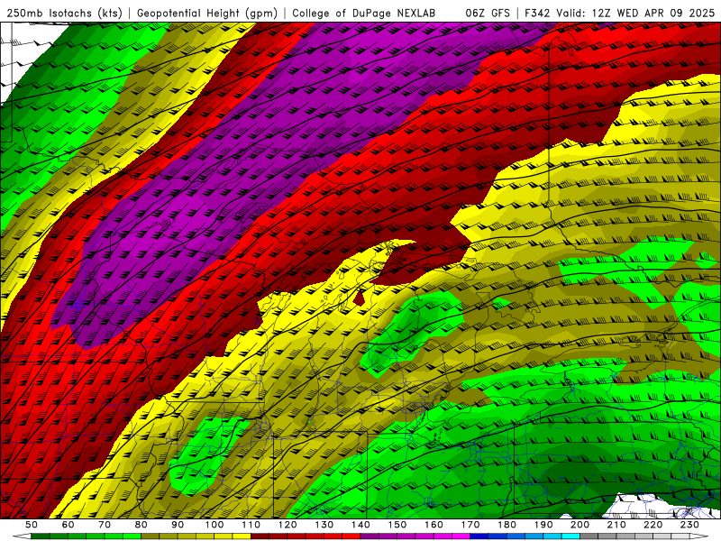Click the "Valid: 12Z WED APR 09 2025" text
721x541 pixels.
(x=635, y=14)
